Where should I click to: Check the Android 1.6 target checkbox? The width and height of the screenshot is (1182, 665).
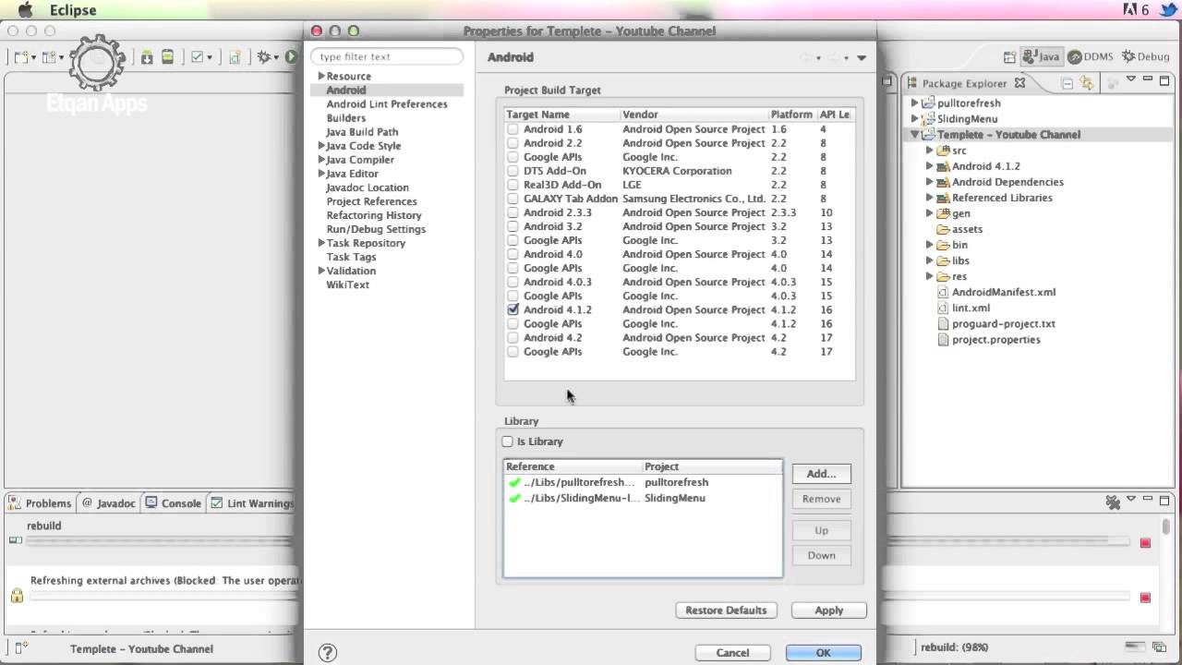(x=513, y=129)
